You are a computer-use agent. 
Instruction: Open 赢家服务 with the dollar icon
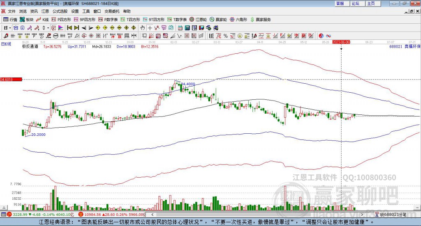pyautogui.click(x=261, y=20)
